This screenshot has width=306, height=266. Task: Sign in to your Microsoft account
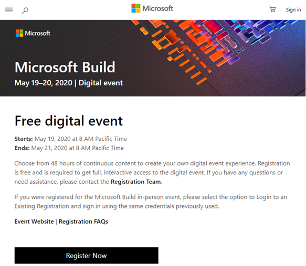coord(293,10)
